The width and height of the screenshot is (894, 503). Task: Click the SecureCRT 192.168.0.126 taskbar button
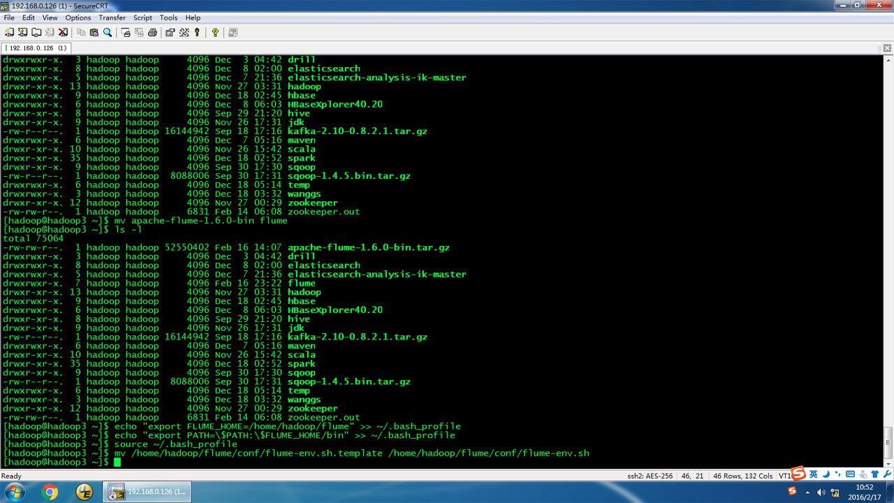click(x=147, y=493)
